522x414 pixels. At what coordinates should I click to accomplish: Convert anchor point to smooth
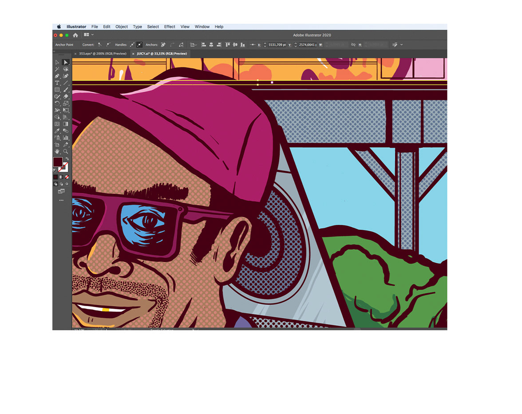(x=108, y=44)
